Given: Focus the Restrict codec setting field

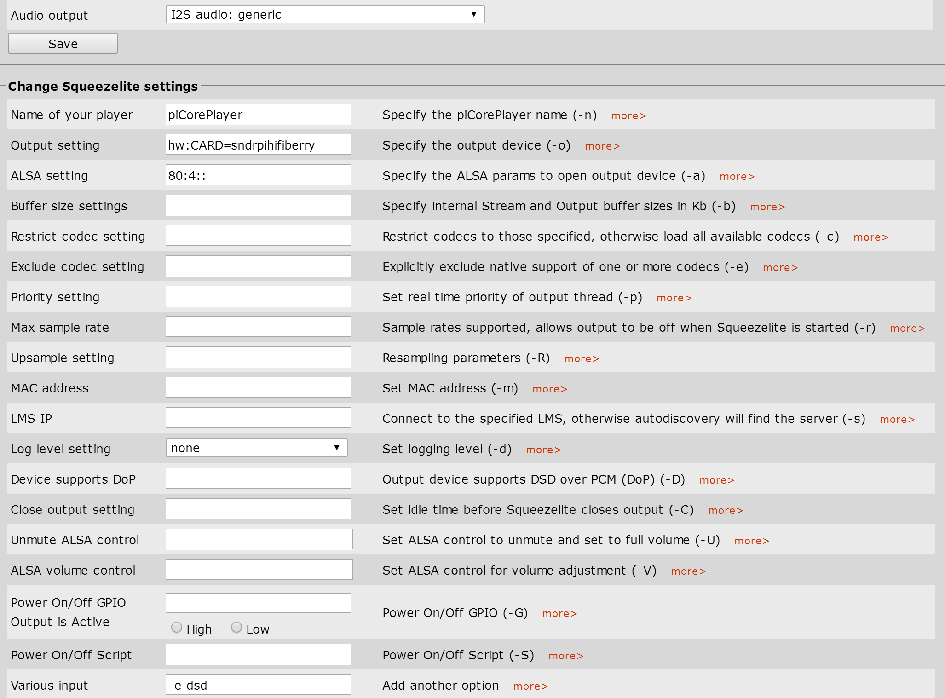Looking at the screenshot, I should (258, 236).
